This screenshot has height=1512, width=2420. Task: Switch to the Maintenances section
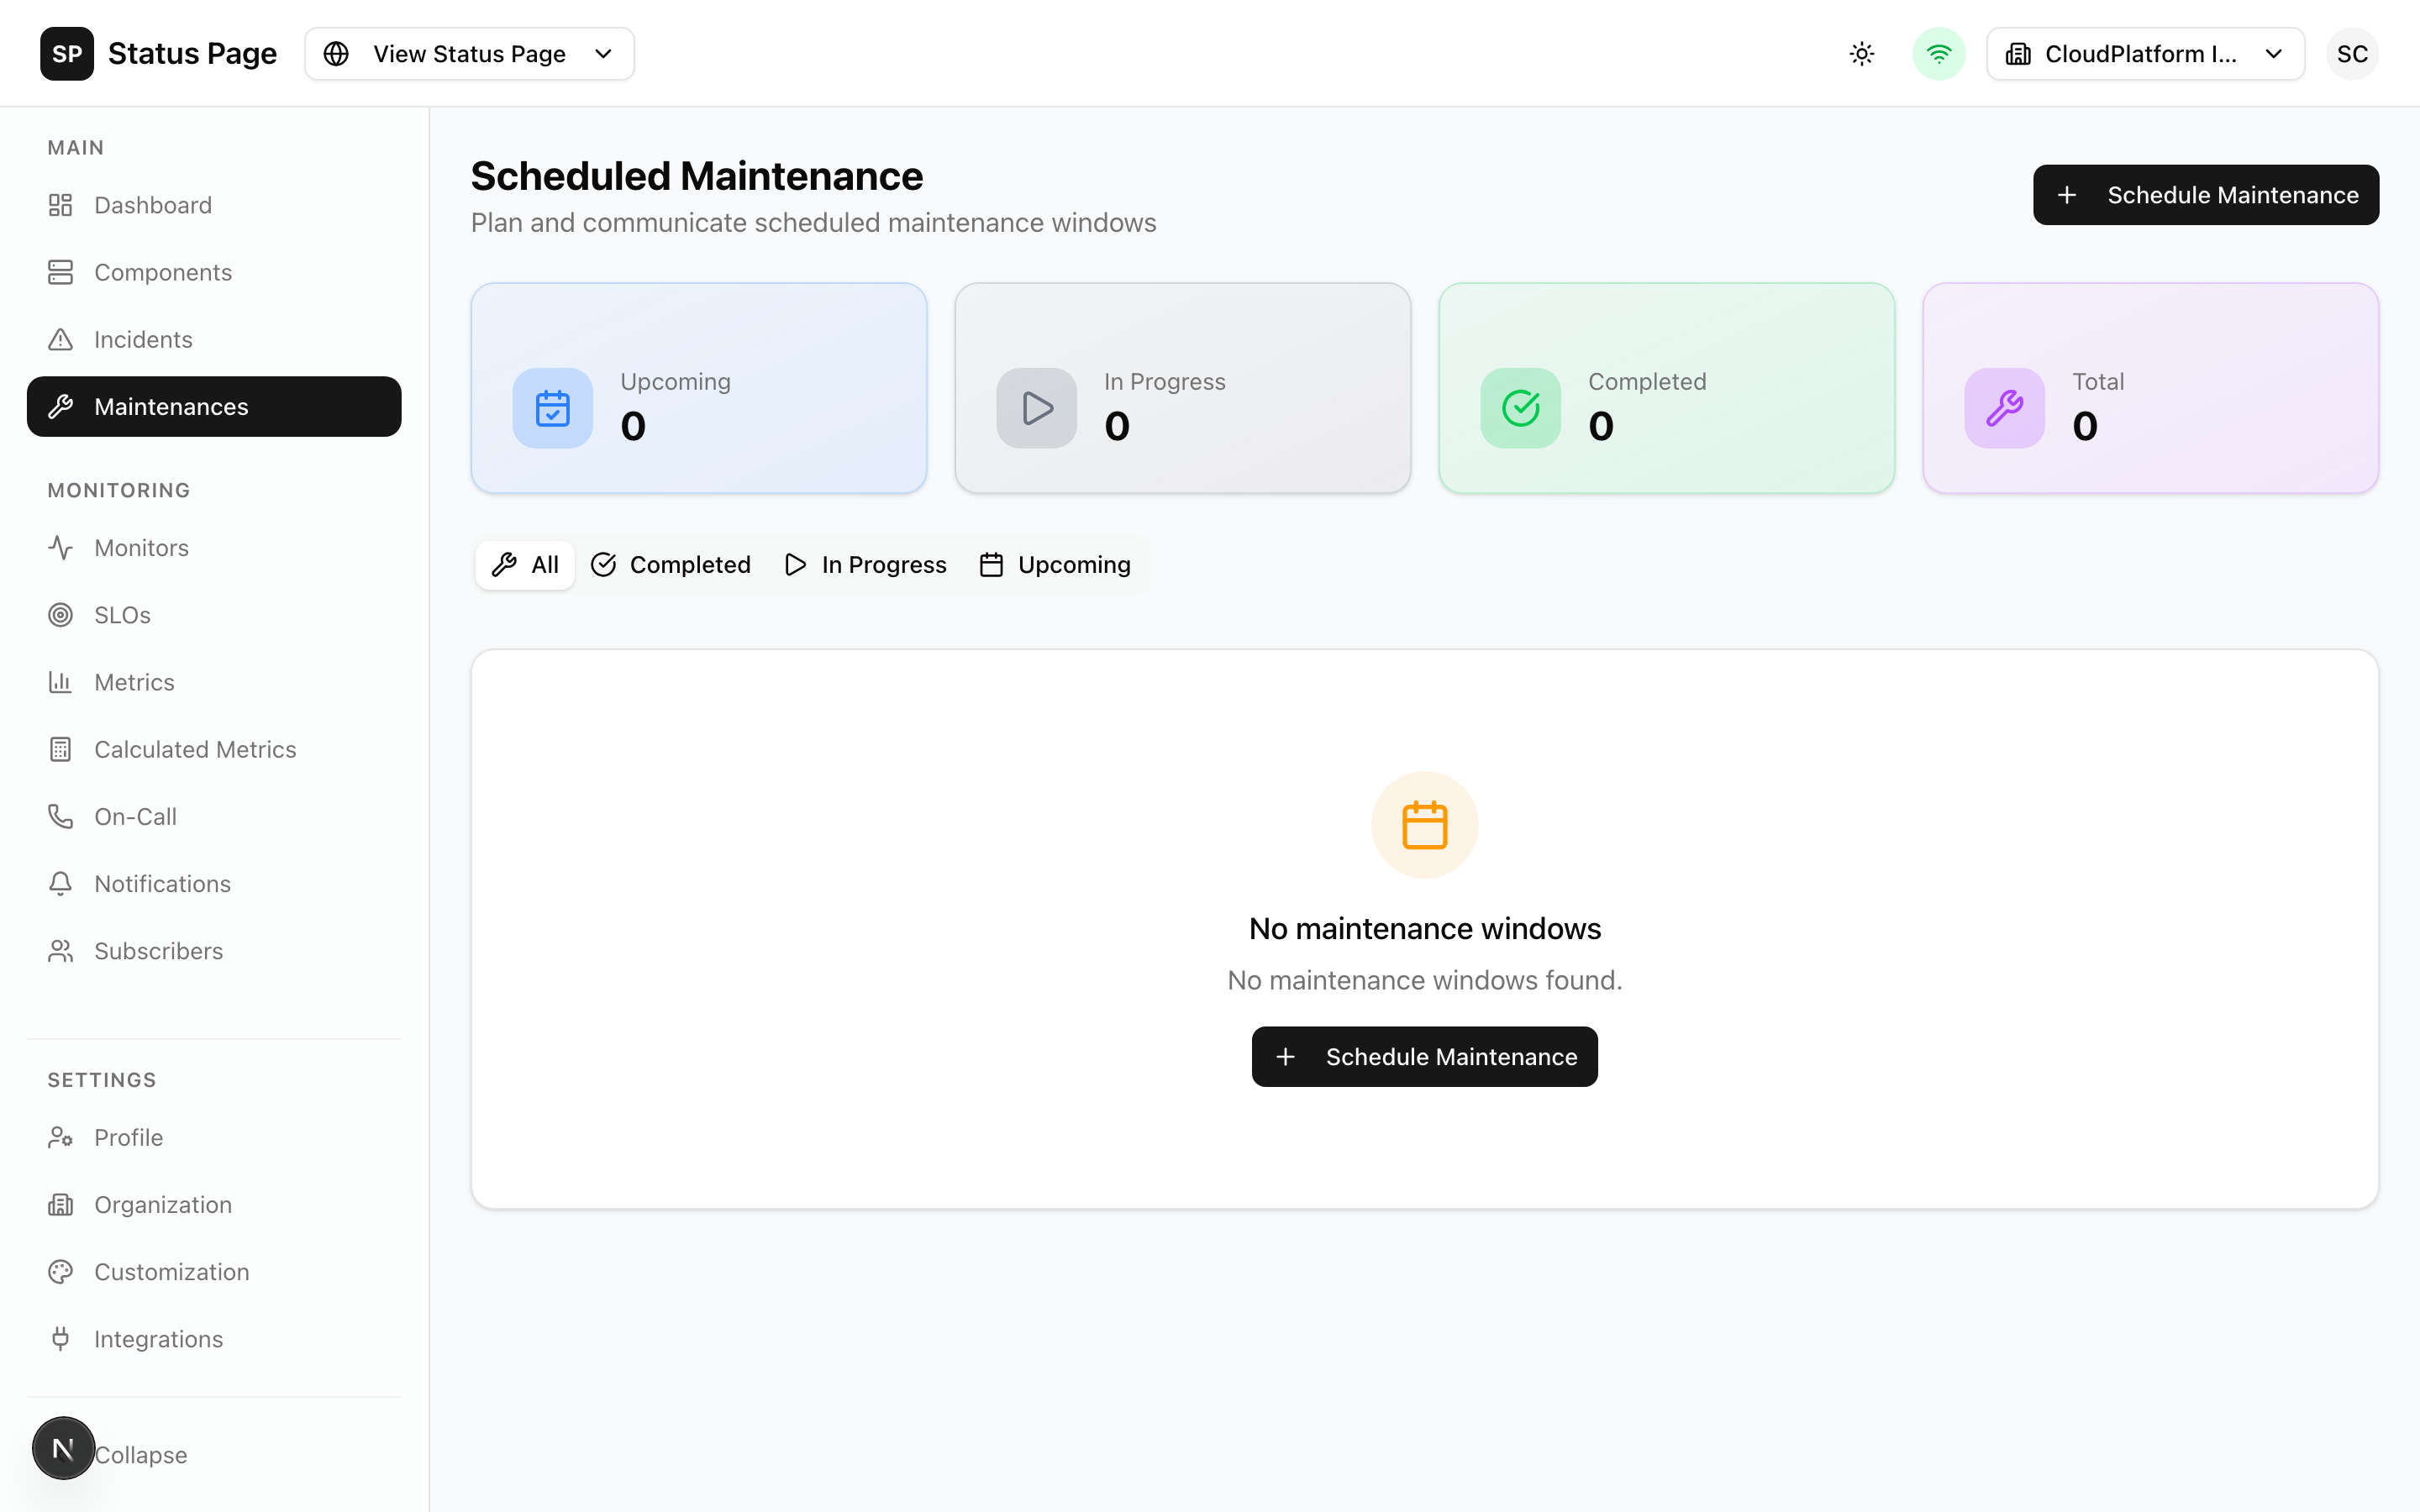pyautogui.click(x=171, y=406)
